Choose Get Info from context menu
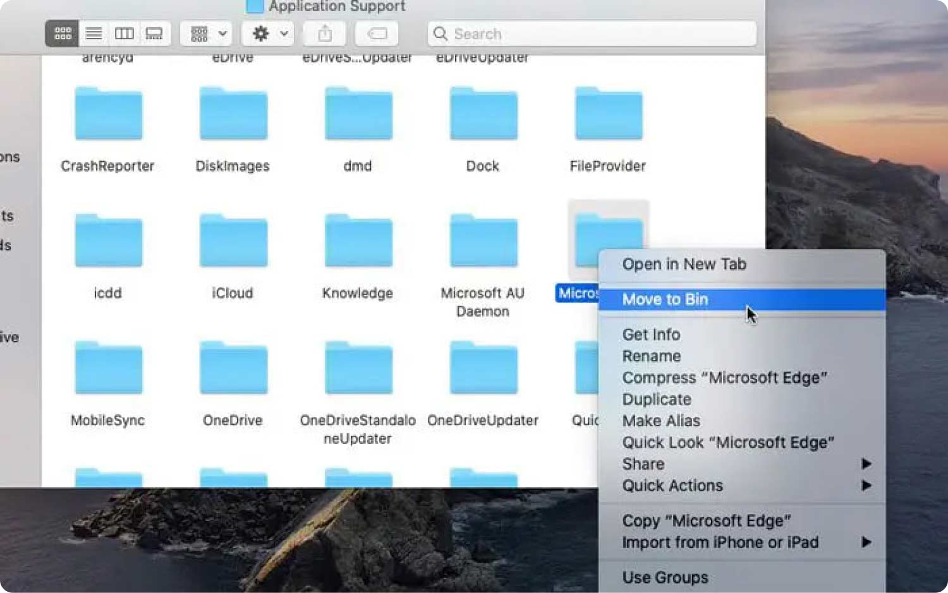The height and width of the screenshot is (593, 948). 742,335
